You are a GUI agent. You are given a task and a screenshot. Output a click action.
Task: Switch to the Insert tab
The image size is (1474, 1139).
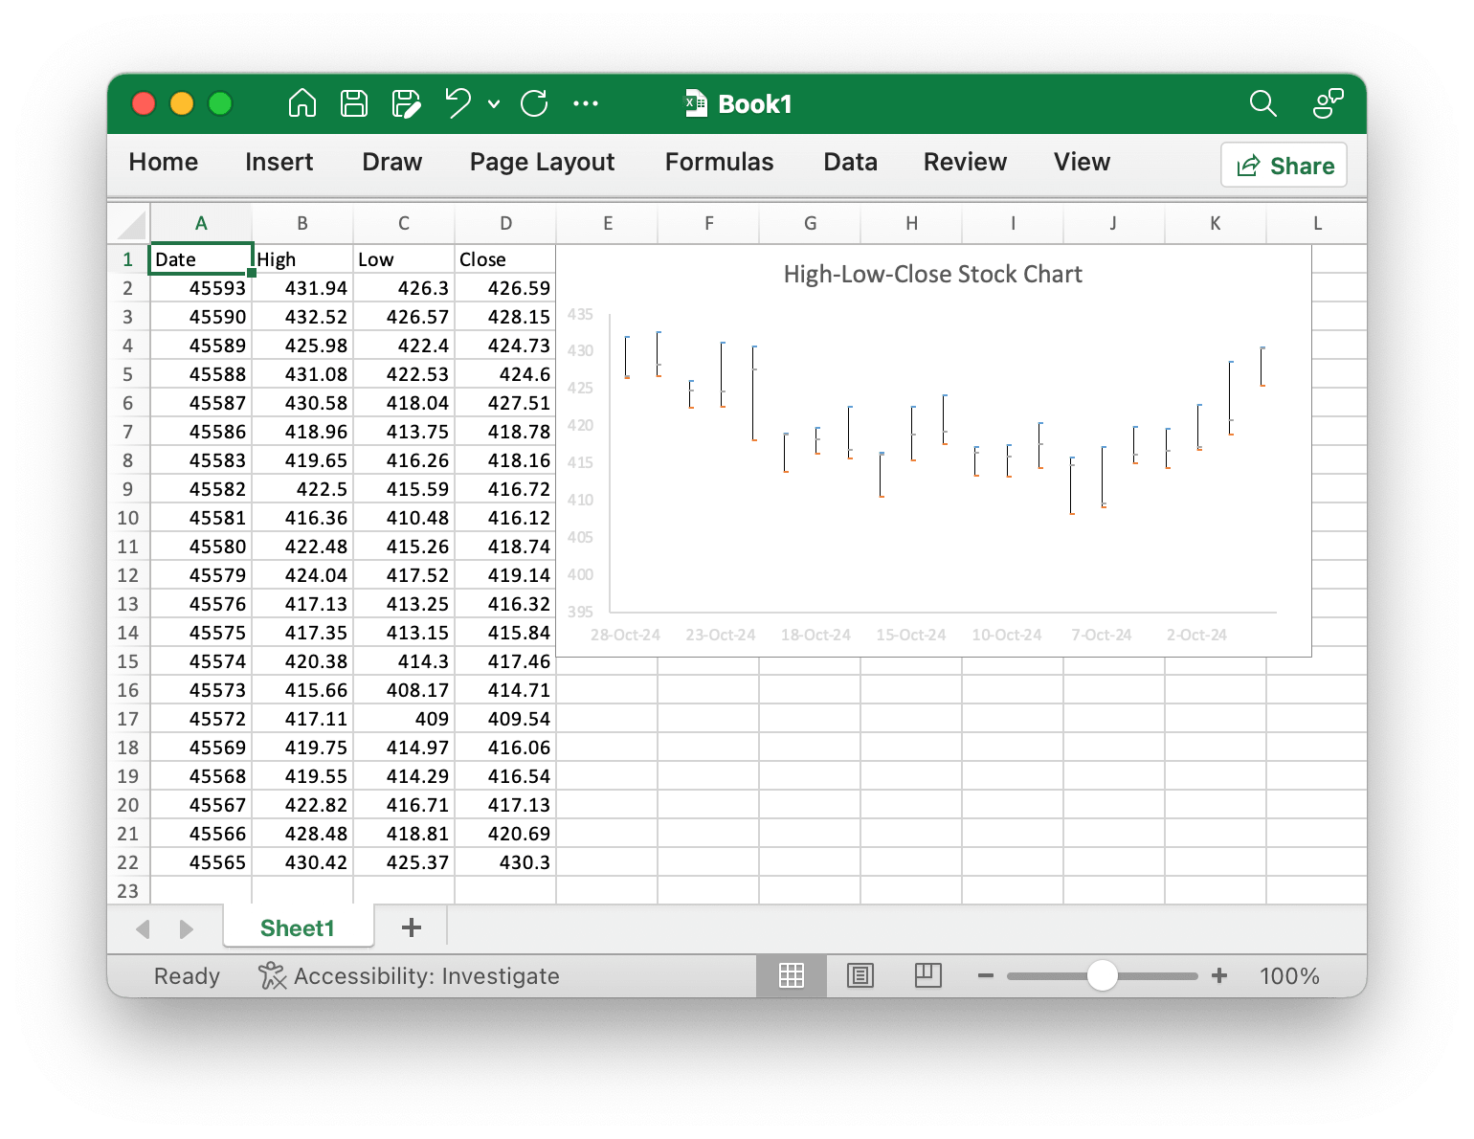click(x=279, y=162)
